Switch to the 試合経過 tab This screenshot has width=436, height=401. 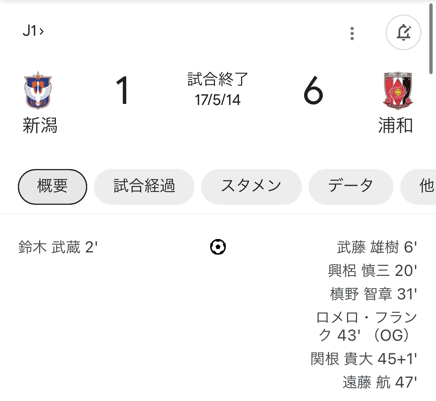tap(144, 187)
